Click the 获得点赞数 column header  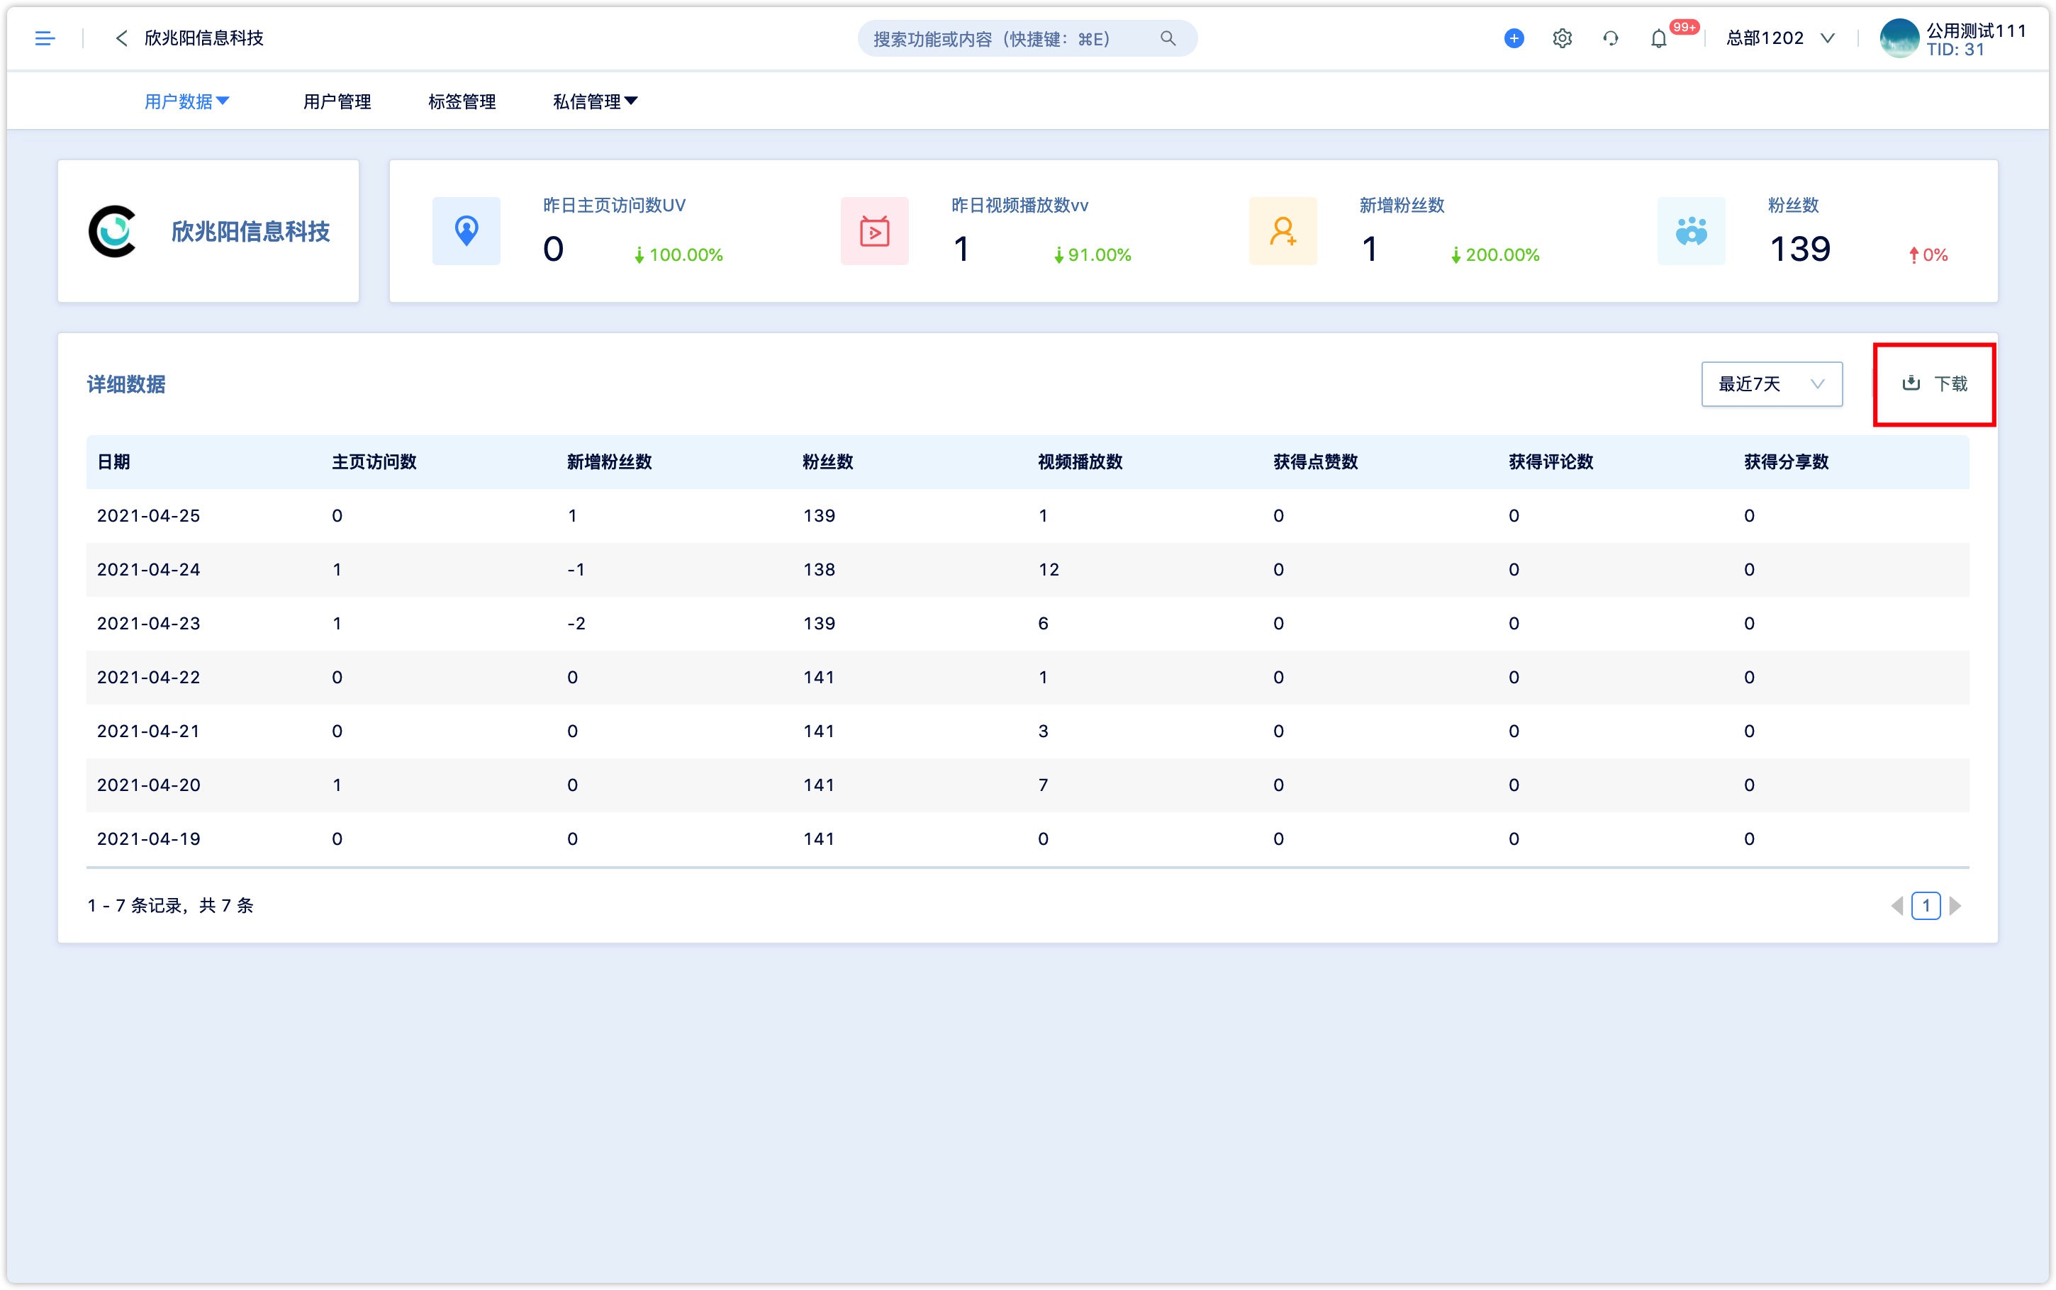1316,461
